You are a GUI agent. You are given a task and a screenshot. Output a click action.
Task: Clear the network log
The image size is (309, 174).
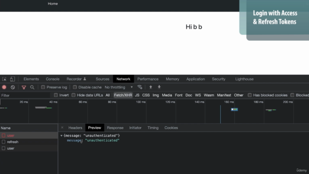click(x=13, y=87)
